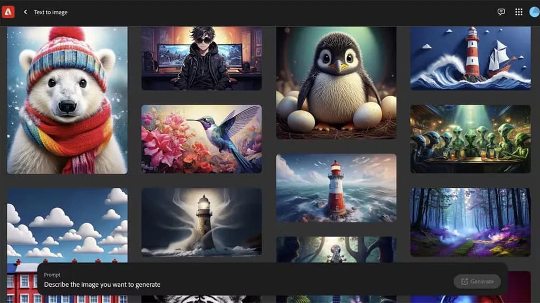Click the image icon inside the Generate button

466,281
